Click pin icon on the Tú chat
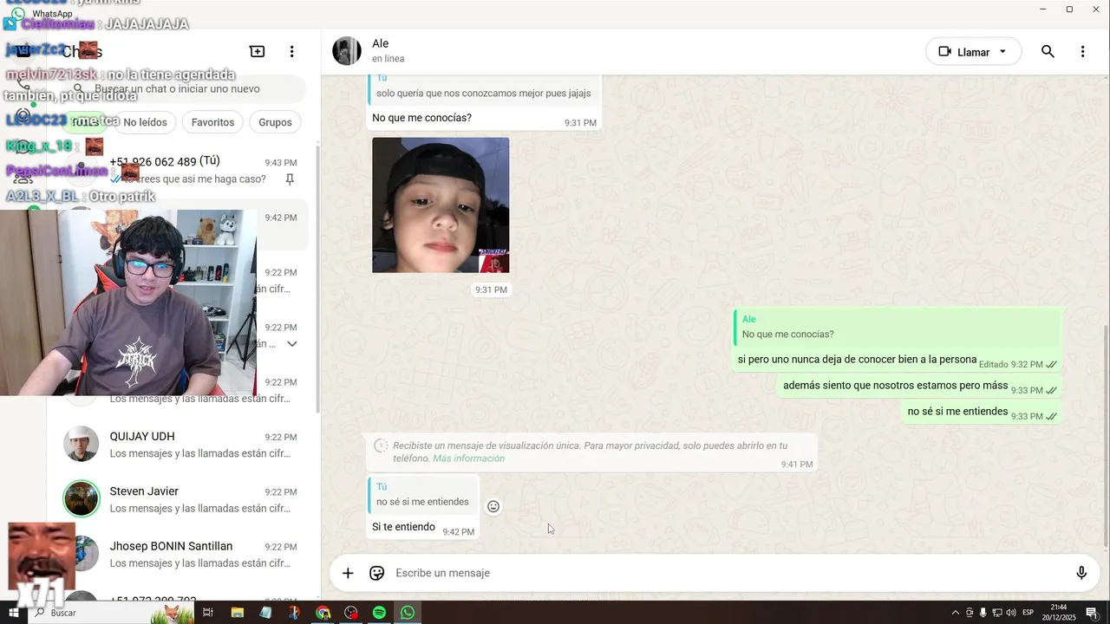 (290, 179)
